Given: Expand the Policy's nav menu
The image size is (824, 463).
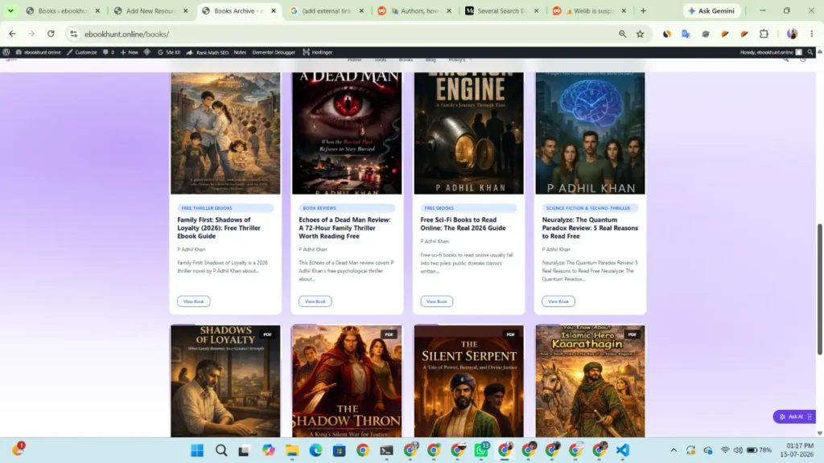Looking at the screenshot, I should pyautogui.click(x=459, y=59).
